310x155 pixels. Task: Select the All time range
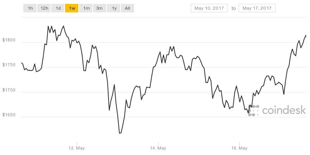[127, 8]
